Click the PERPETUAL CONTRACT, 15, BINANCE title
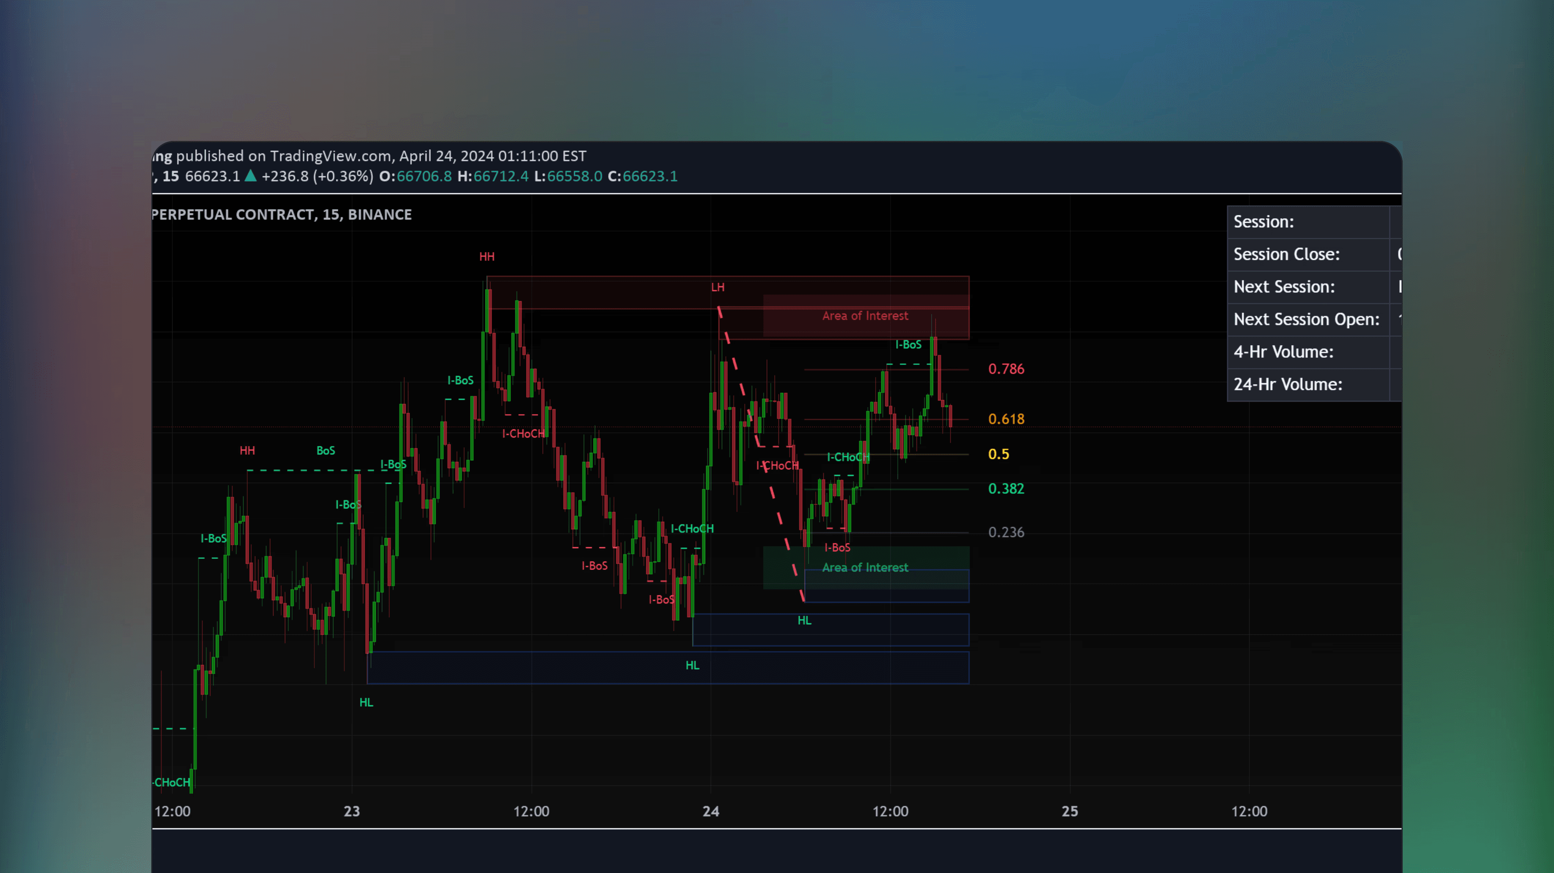The width and height of the screenshot is (1554, 873). tap(281, 214)
